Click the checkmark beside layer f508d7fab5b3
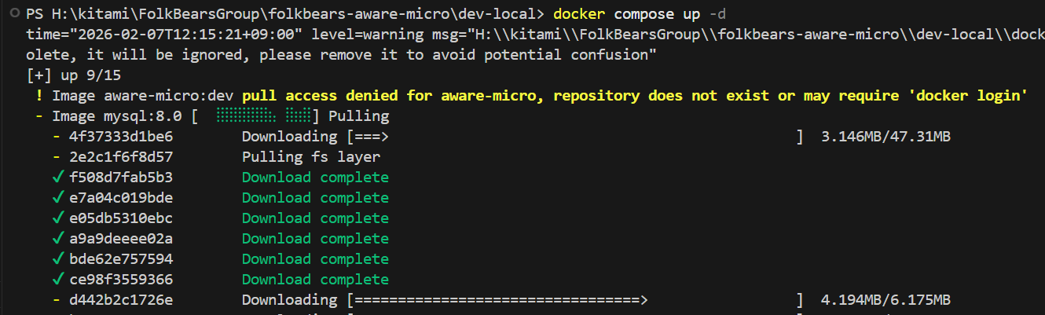The height and width of the screenshot is (315, 1045). tap(57, 178)
